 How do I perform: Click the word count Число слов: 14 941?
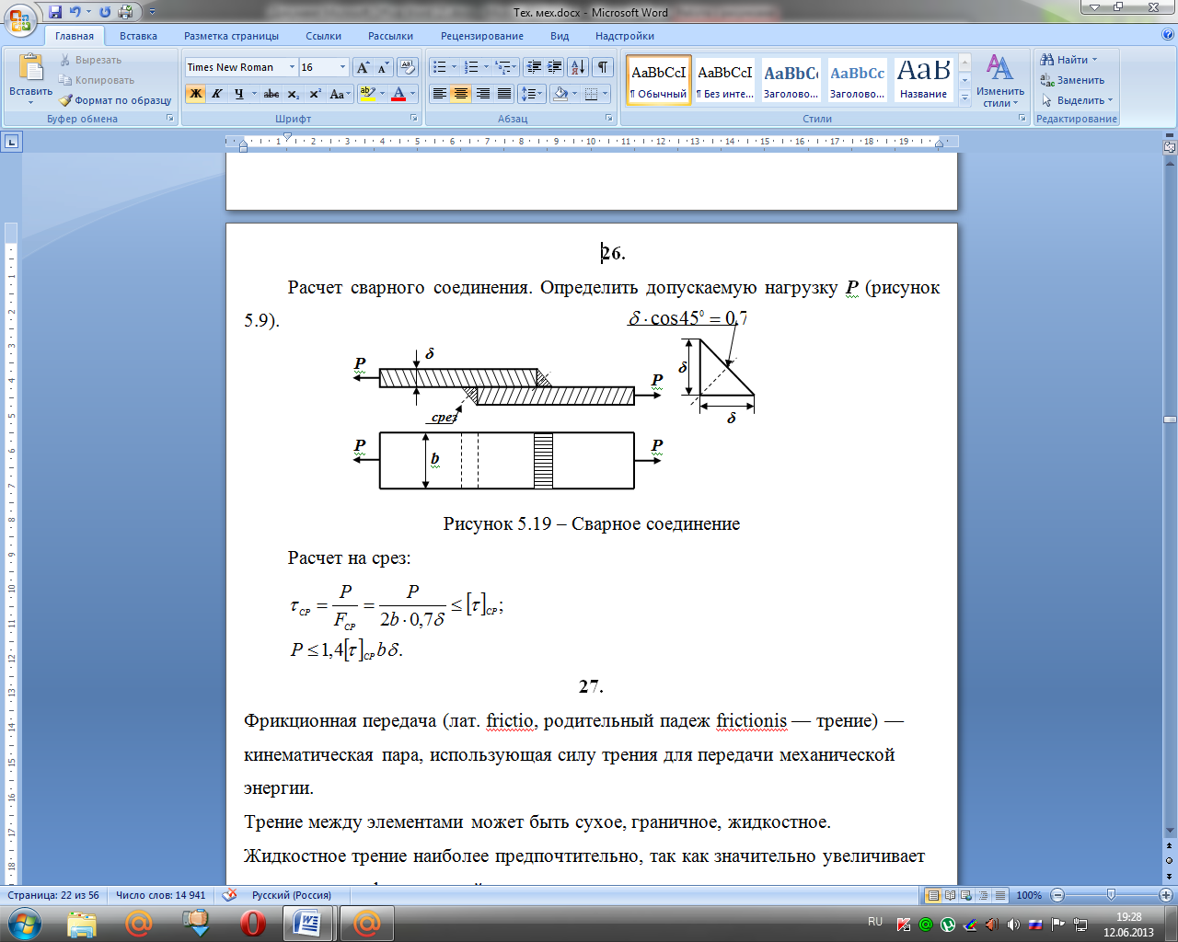click(x=161, y=895)
